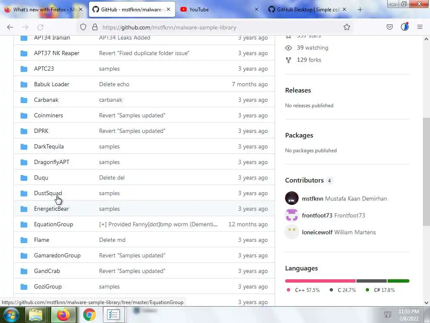
Task: Click the 129 forks link
Action: pos(309,60)
